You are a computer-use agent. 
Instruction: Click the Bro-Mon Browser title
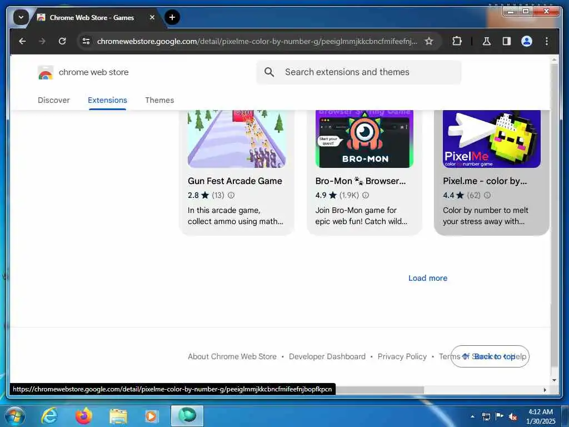(360, 181)
